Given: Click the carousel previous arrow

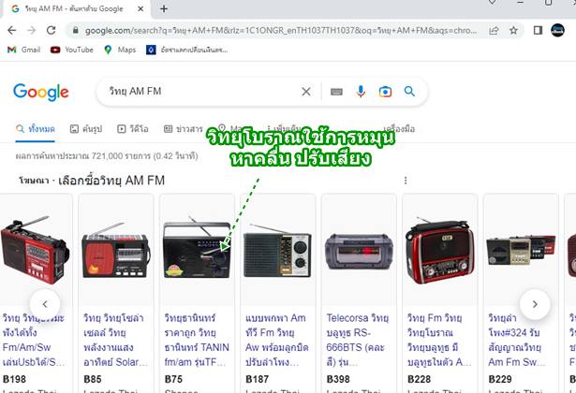Looking at the screenshot, I should pyautogui.click(x=45, y=304).
